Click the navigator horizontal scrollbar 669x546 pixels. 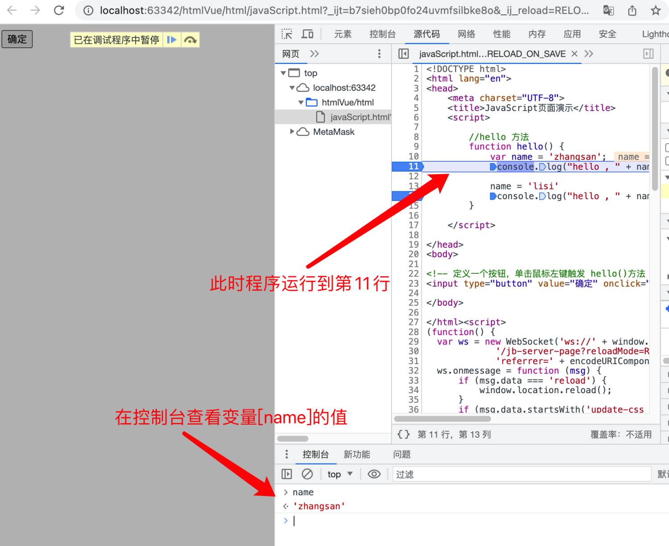pyautogui.click(x=293, y=439)
